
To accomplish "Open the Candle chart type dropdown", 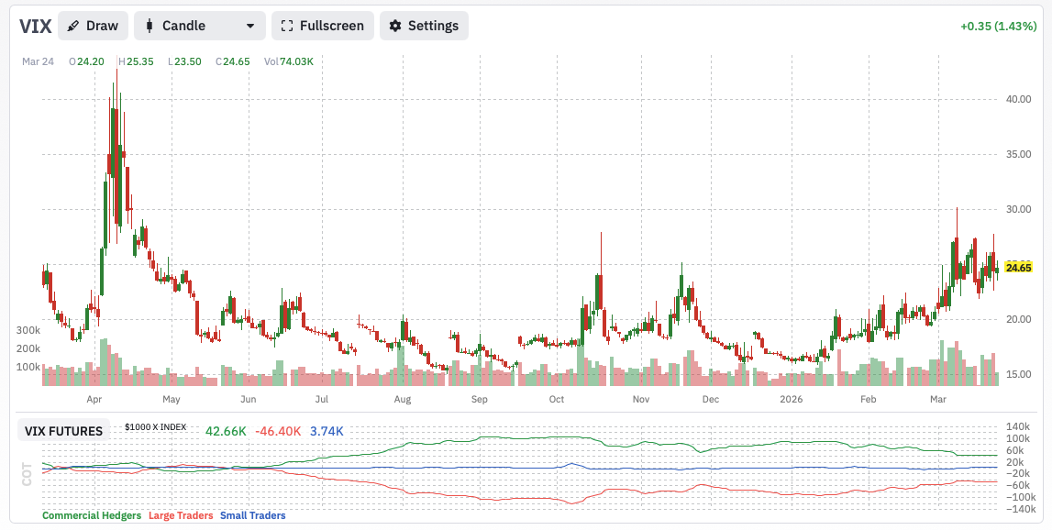I will [200, 26].
